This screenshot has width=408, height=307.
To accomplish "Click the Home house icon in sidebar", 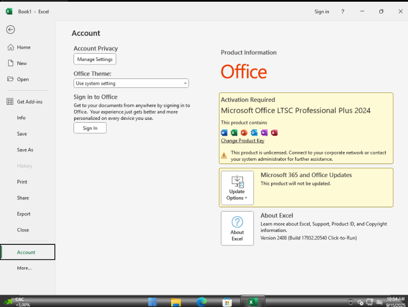I will click(11, 47).
